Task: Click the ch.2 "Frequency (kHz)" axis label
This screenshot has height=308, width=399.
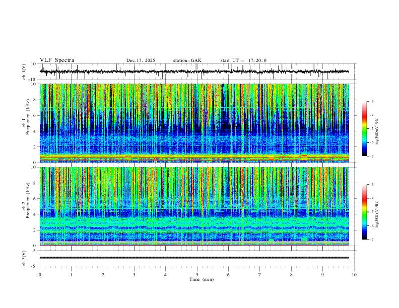Action: 27,200
